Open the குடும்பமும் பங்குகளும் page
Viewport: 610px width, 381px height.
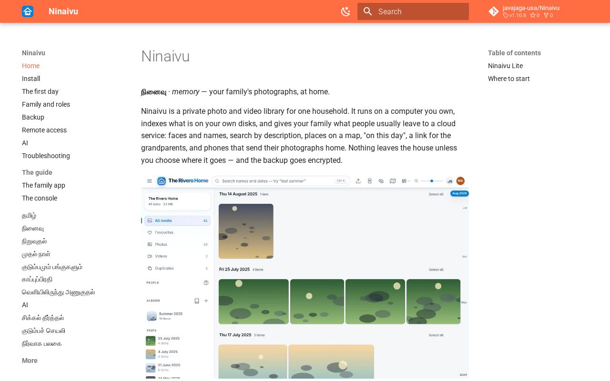pyautogui.click(x=52, y=267)
